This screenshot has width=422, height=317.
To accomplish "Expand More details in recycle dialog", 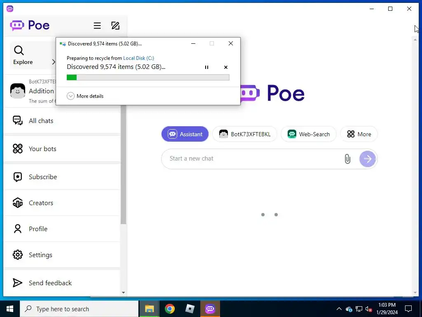I will [85, 96].
